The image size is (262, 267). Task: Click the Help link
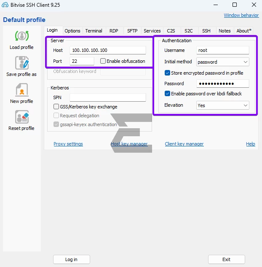click(x=251, y=144)
